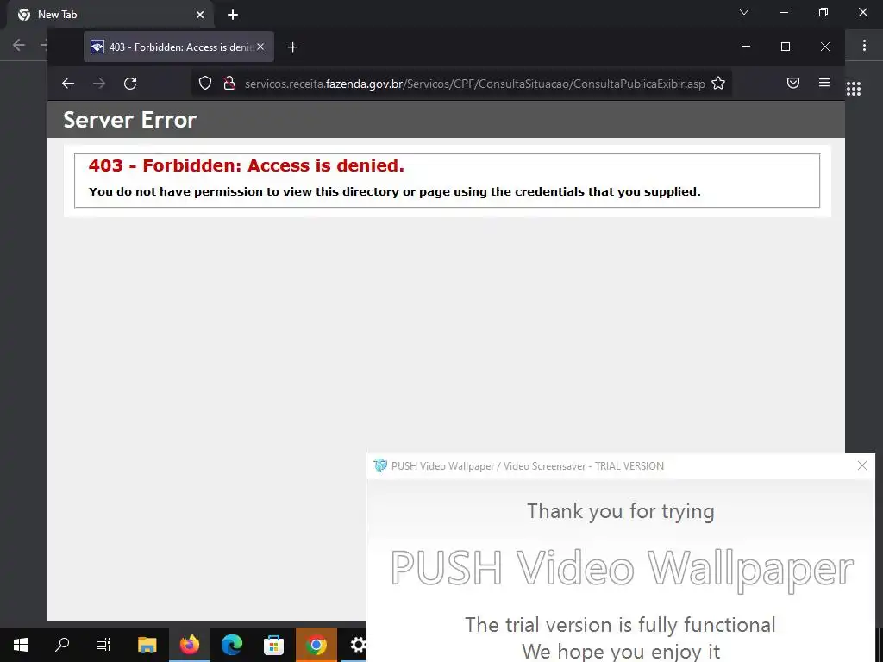
Task: Close the Firefox window
Action: pos(825,47)
